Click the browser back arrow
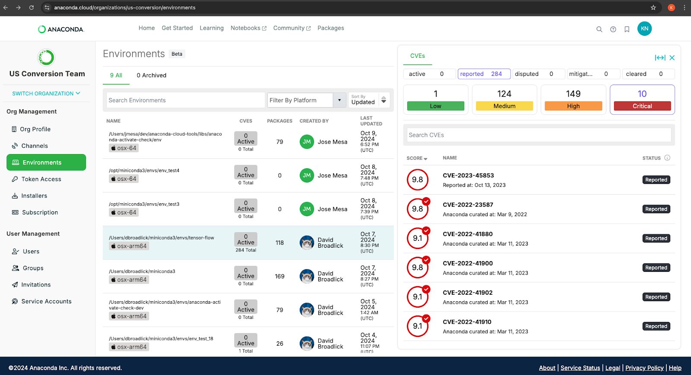 click(x=5, y=7)
